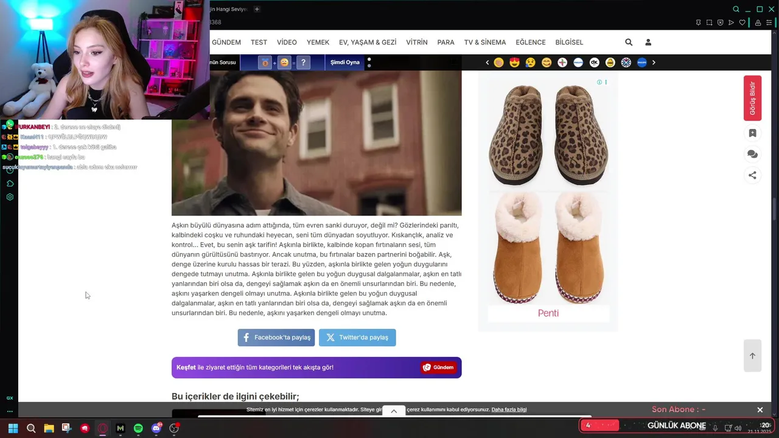
Task: Click the last blue Philips icon in bar
Action: pyautogui.click(x=641, y=62)
